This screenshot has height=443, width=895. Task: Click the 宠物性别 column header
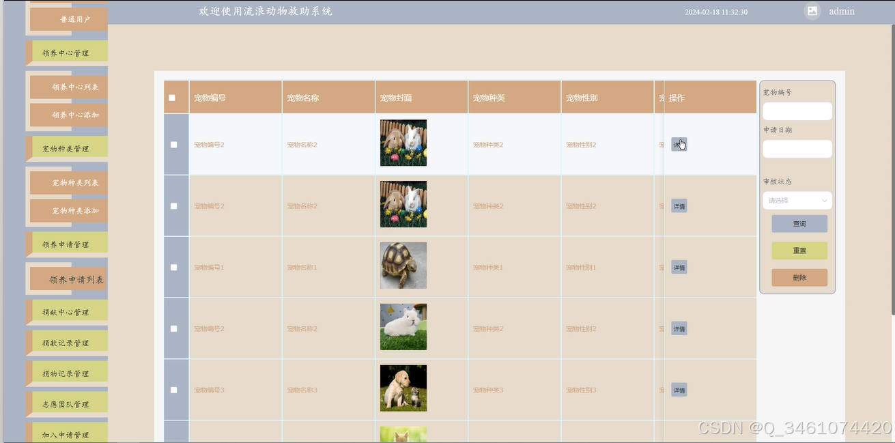(607, 98)
